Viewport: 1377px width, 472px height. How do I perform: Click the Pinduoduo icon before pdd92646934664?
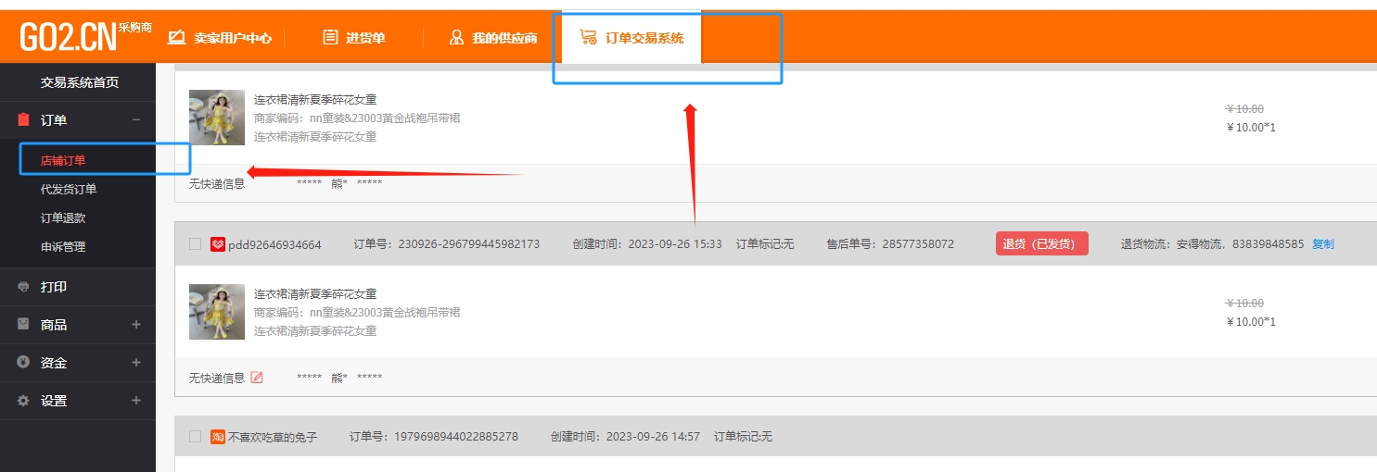tap(218, 244)
